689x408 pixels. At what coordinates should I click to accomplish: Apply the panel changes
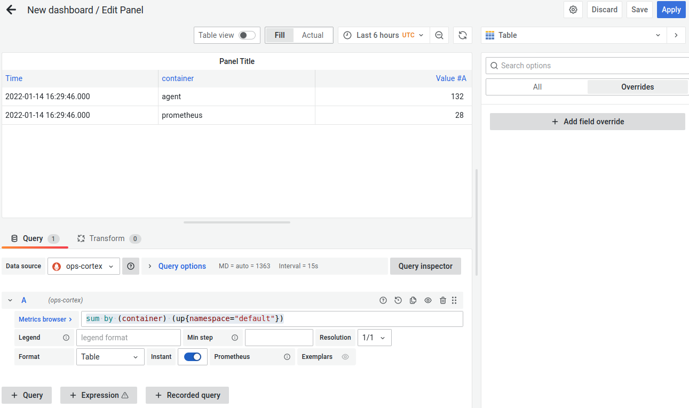tap(671, 10)
